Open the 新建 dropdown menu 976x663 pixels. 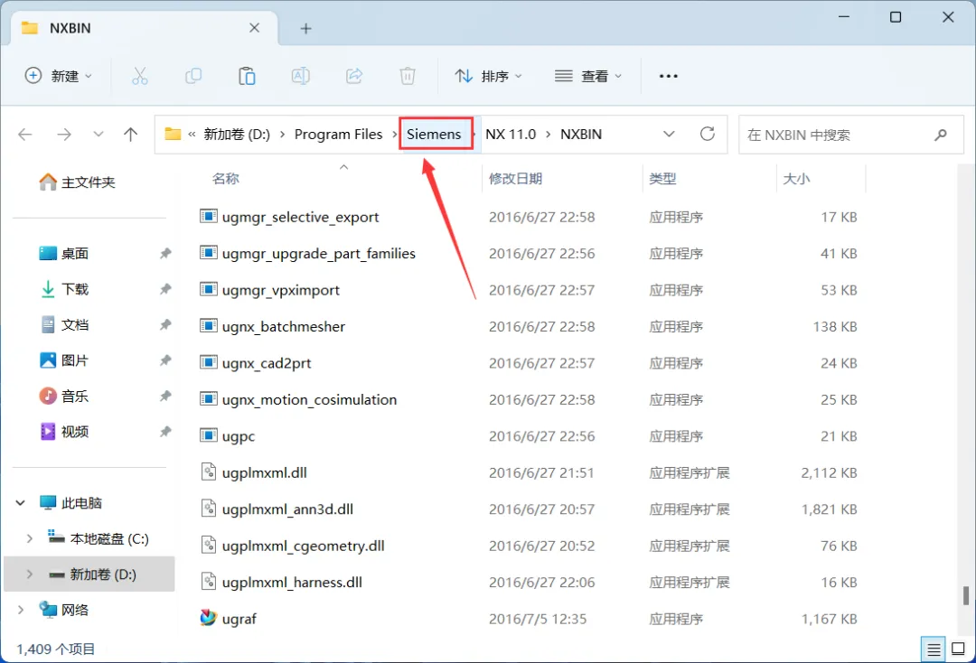click(59, 76)
